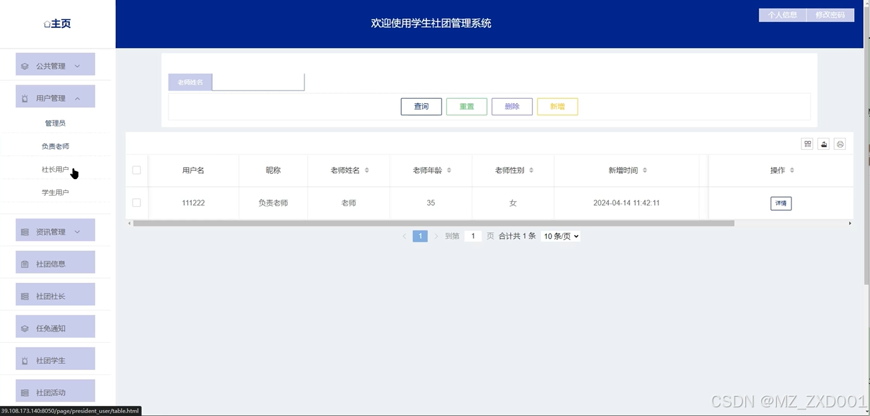Expand the 资讯管理 menu chevron

click(x=77, y=232)
